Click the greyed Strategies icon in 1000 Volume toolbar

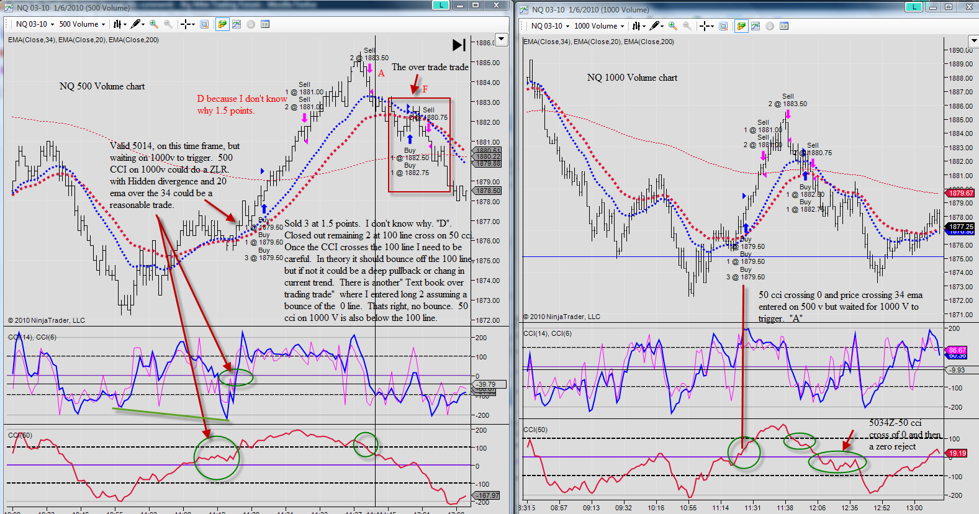pyautogui.click(x=770, y=26)
